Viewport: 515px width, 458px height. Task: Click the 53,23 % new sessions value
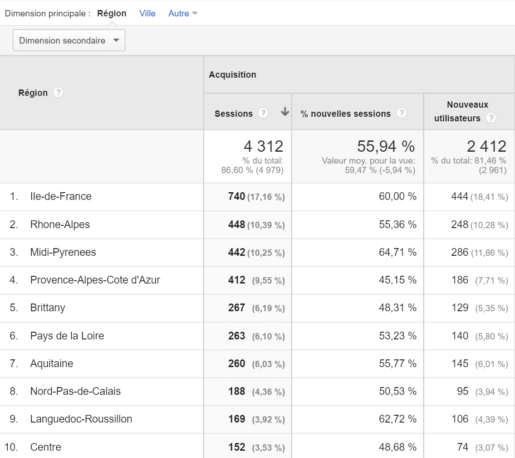(x=398, y=336)
